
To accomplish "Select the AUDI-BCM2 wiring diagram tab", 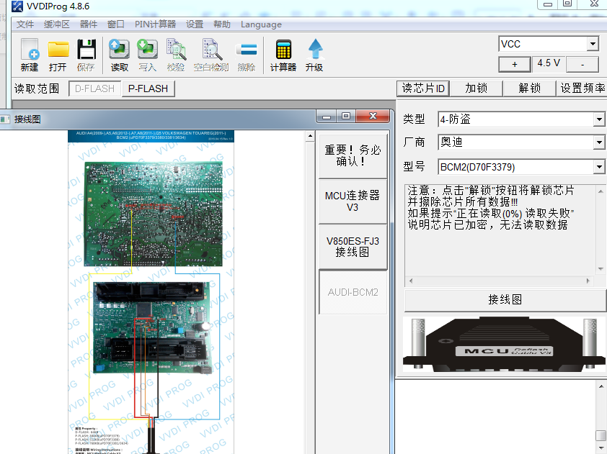I will pyautogui.click(x=353, y=292).
